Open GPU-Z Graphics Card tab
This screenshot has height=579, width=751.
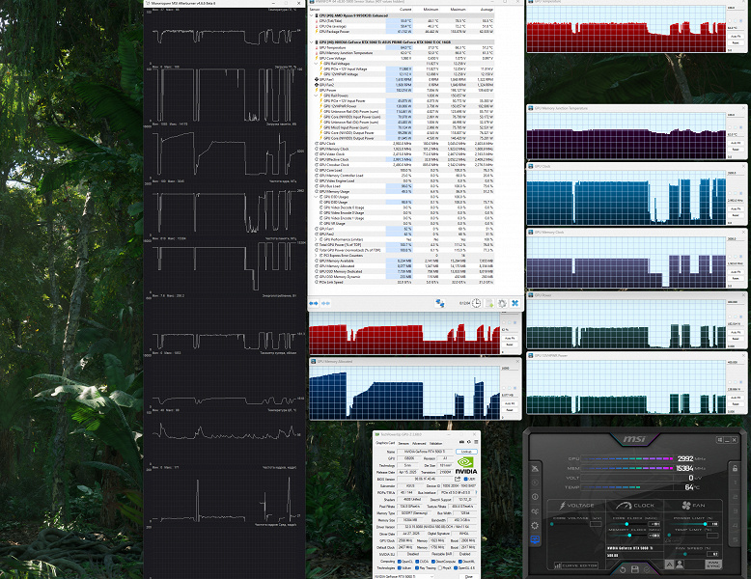[x=385, y=443]
